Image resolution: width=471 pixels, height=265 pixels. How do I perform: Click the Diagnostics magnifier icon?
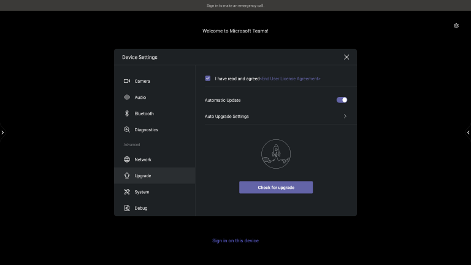click(127, 130)
